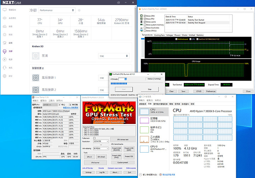Click the fewer details arrow icon in Task Manager
Image resolution: width=255 pixels, height=178 pixels.
click(x=141, y=174)
